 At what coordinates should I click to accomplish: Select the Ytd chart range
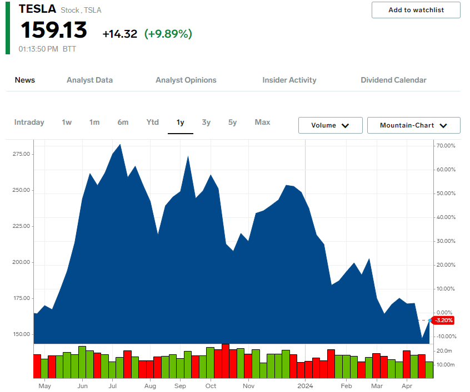153,122
